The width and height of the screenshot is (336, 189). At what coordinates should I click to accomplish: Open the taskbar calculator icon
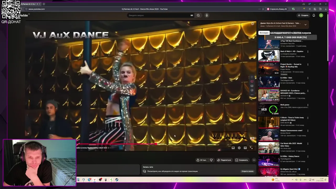point(78,180)
